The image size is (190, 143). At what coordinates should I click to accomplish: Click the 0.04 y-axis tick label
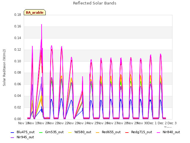(18, 96)
